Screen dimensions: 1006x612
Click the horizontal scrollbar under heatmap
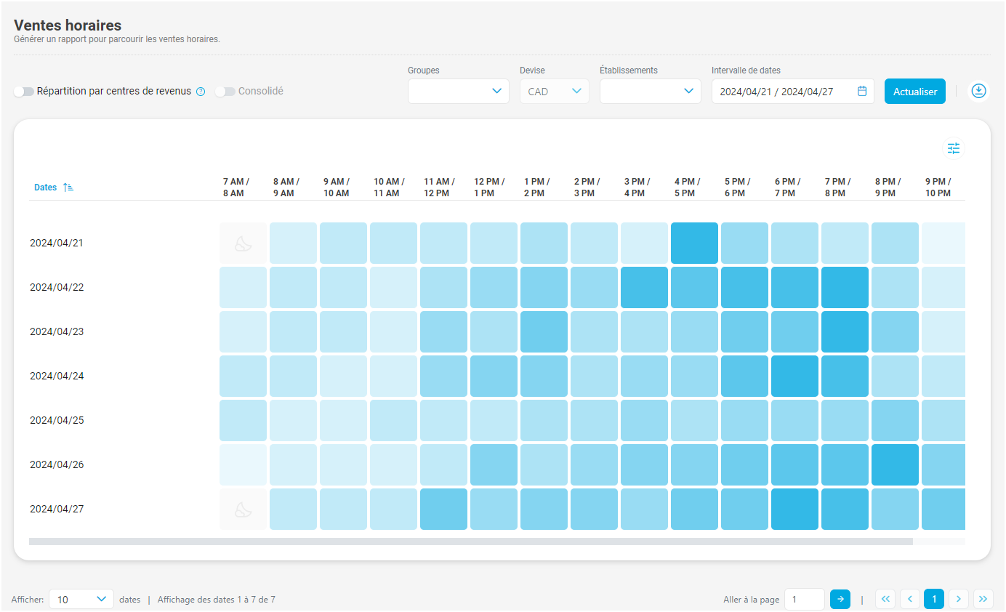pyautogui.click(x=471, y=541)
